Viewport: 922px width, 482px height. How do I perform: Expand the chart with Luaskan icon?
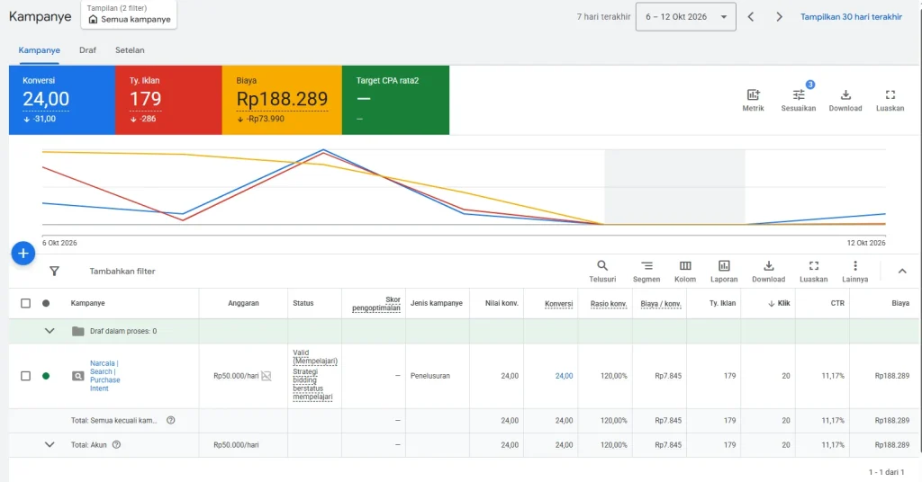890,100
